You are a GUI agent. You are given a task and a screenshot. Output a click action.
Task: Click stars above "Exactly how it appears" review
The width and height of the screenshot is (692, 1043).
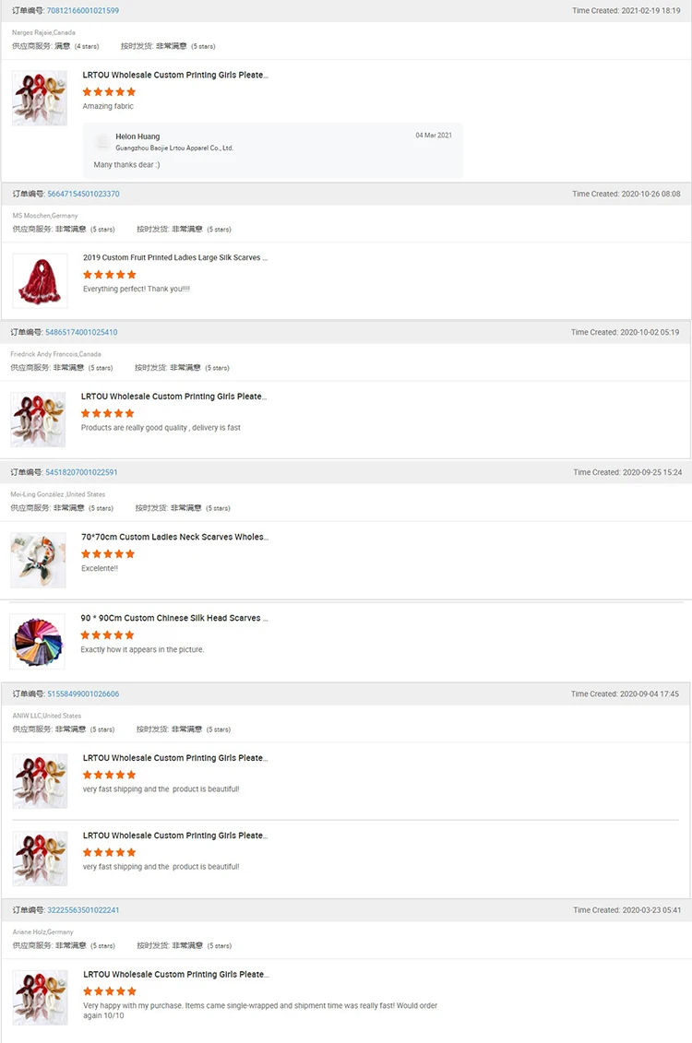[107, 635]
